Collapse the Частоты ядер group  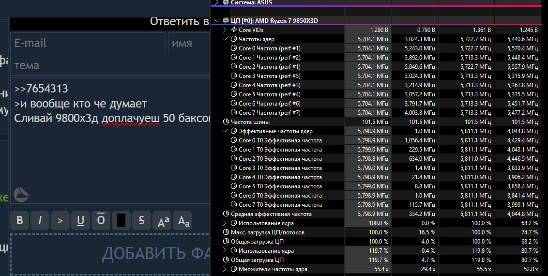(x=225, y=39)
